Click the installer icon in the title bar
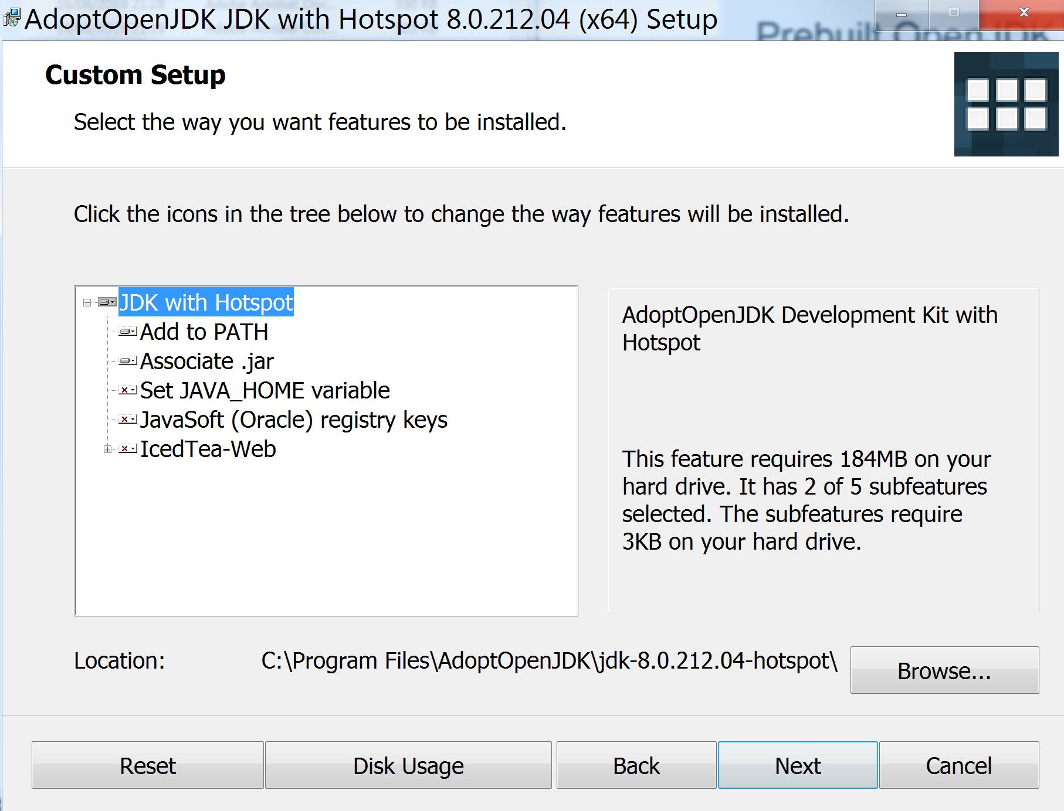This screenshot has width=1064, height=811. pos(12,19)
